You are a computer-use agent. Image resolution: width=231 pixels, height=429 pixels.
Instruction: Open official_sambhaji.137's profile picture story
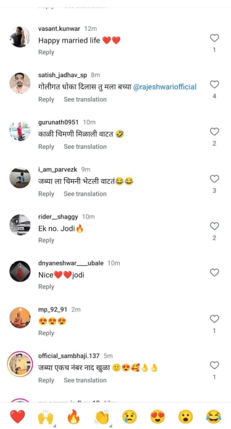click(x=20, y=364)
